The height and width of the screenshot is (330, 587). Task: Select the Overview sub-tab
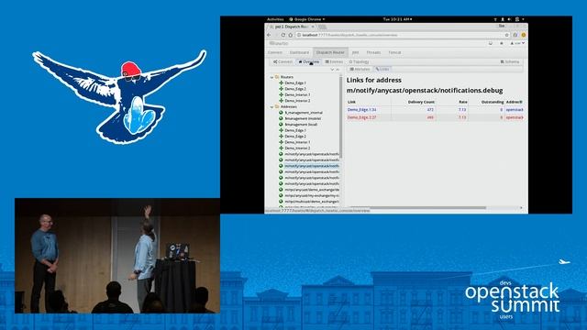pyautogui.click(x=309, y=61)
